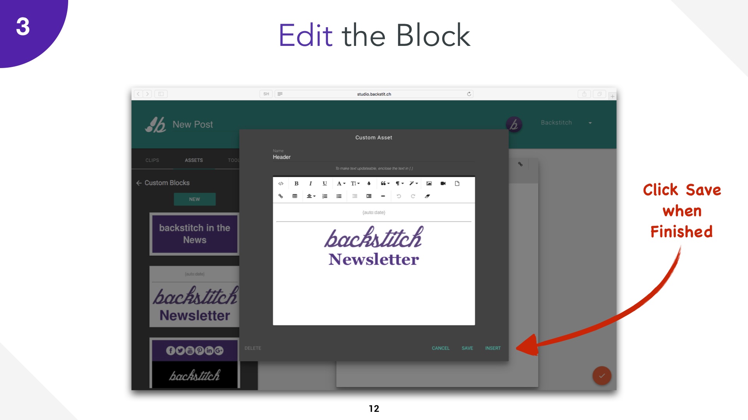The image size is (748, 420).
Task: Enable unordered list formatting icon
Action: (340, 196)
